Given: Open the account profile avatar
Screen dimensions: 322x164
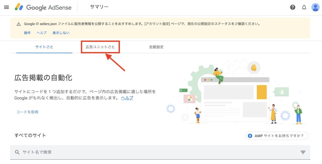Looking at the screenshot, I should pos(315,8).
